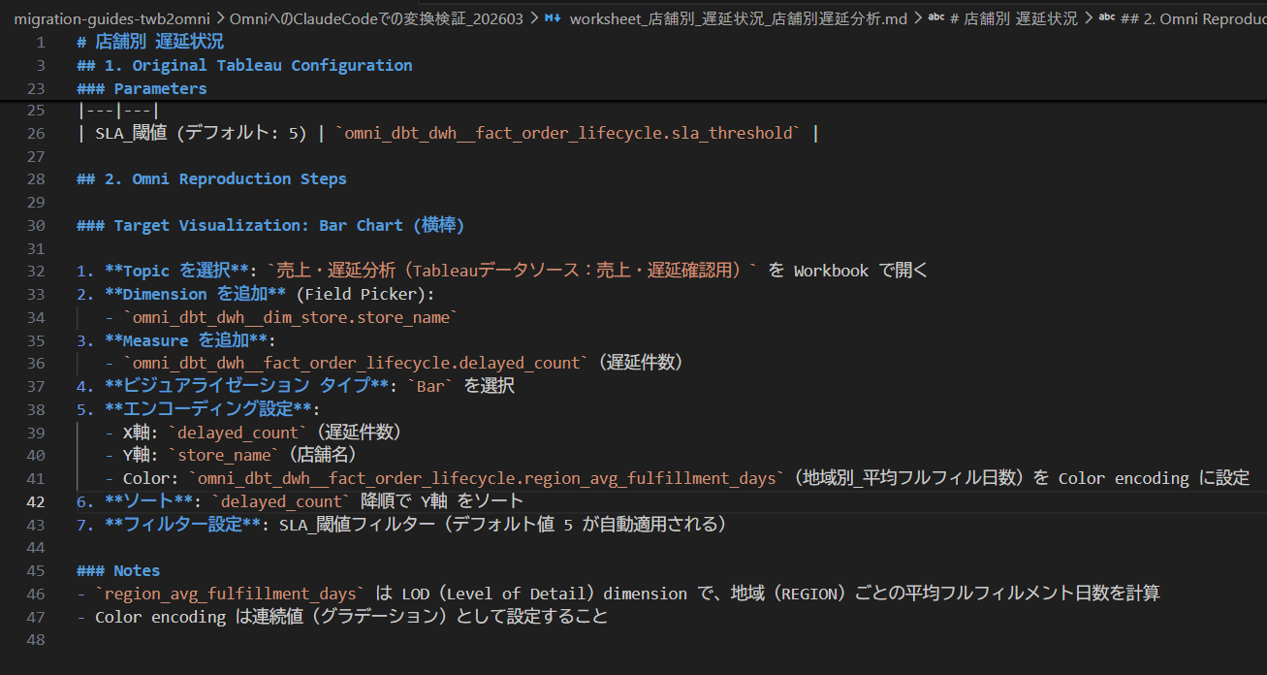
Task: Select line number 42 in the gutter
Action: (36, 501)
